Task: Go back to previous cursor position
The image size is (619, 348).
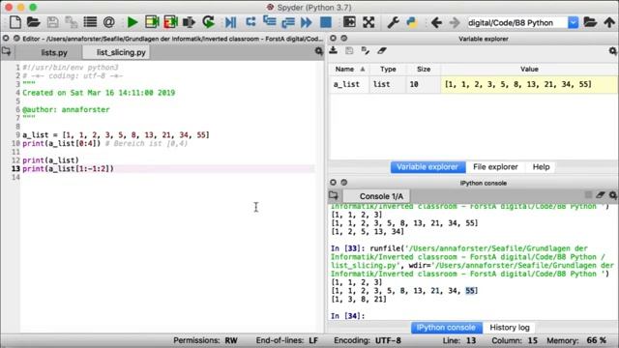Action: pos(436,22)
